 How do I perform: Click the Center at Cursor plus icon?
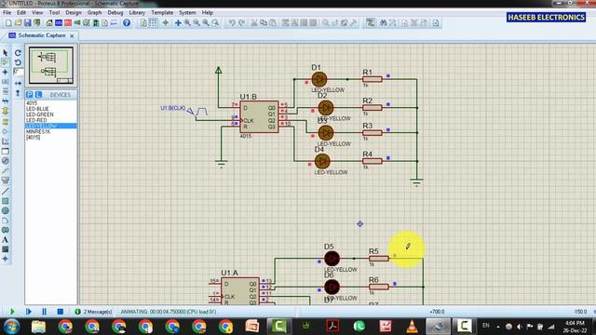point(178,23)
